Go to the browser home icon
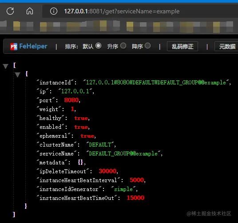This screenshot has height=223, width=238. pyautogui.click(x=30, y=11)
